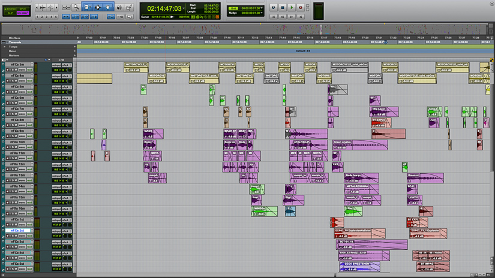Open the Grid value dropdown
This screenshot has width=495, height=278.
(262, 8)
